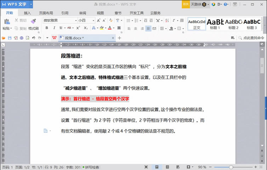Decrease indent amount icon
This screenshot has width=267, height=170.
[146, 20]
